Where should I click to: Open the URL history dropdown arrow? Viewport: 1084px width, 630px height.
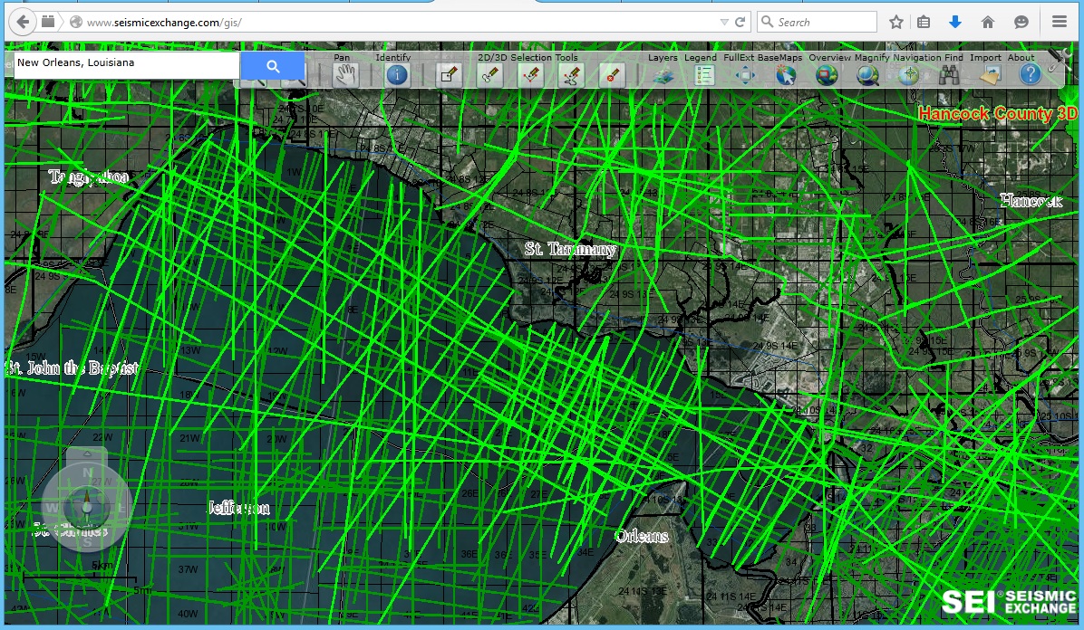point(724,22)
